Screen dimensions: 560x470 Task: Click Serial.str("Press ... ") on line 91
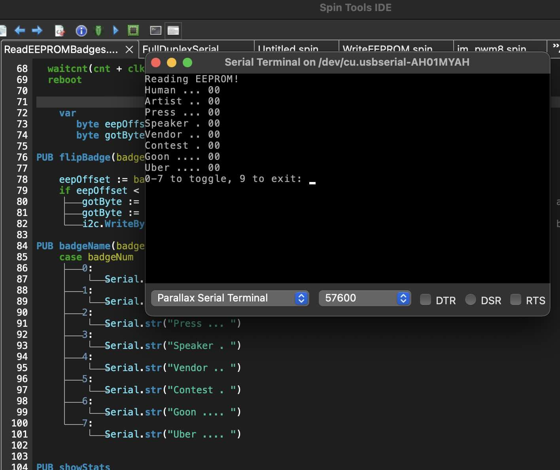click(173, 324)
